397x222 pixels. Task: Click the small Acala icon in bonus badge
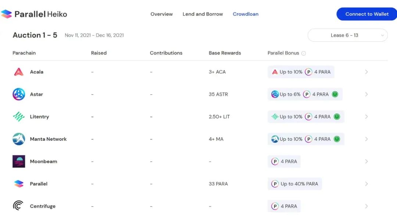point(275,72)
